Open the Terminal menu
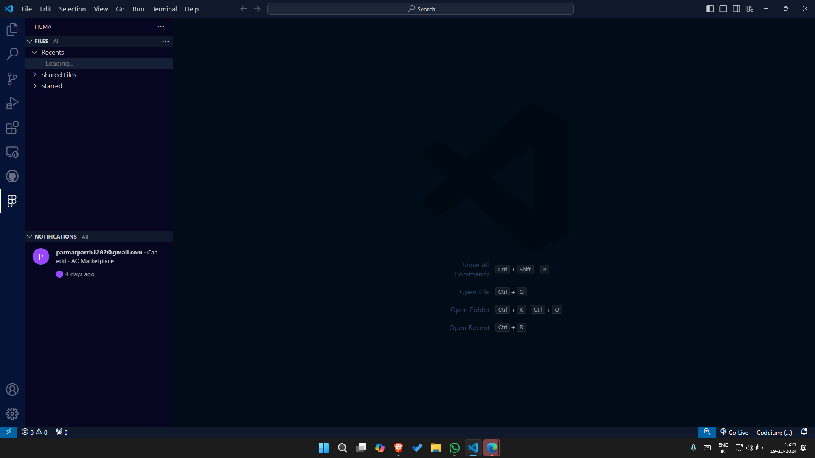This screenshot has height=458, width=815. click(164, 9)
